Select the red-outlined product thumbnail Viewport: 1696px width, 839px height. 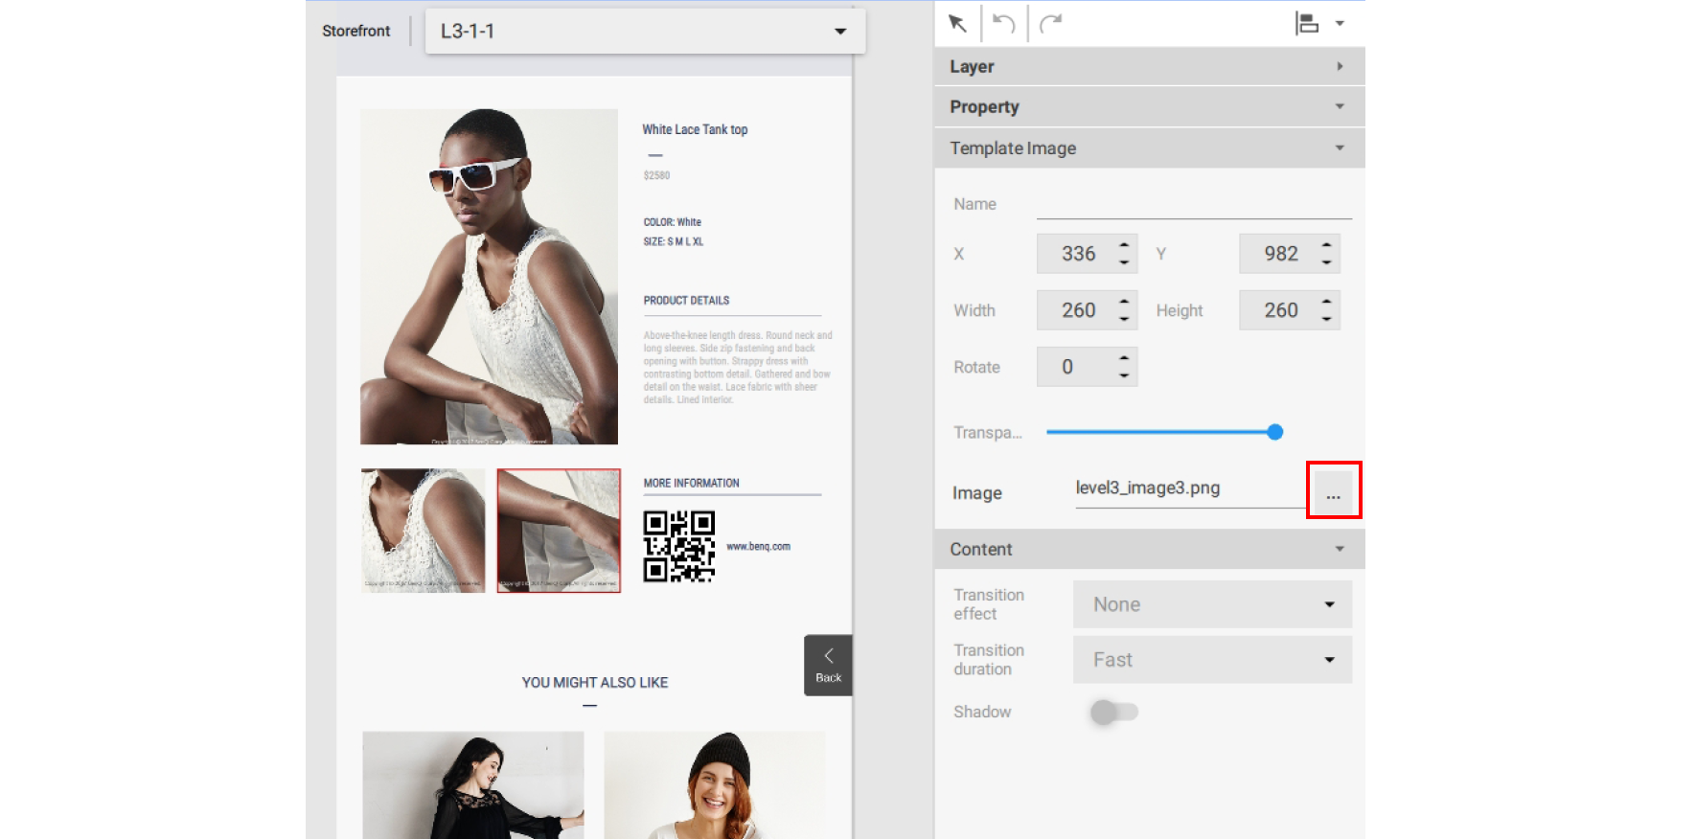tap(559, 531)
